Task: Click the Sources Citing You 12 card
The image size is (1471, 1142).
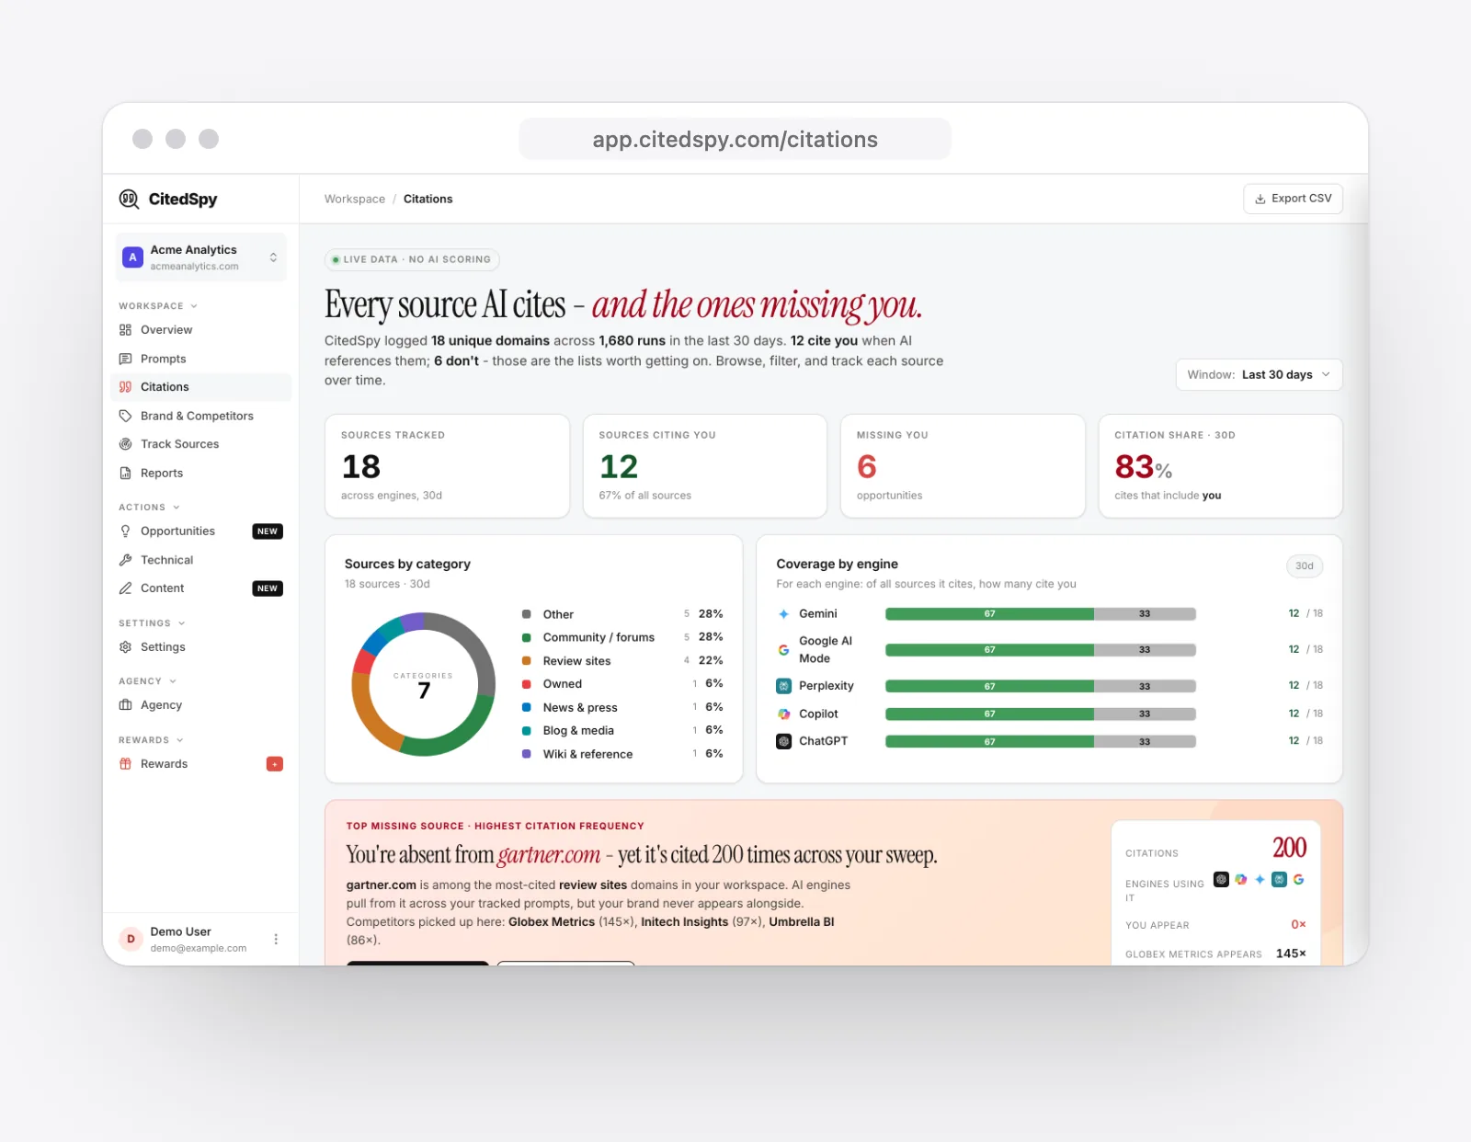Action: (x=705, y=466)
